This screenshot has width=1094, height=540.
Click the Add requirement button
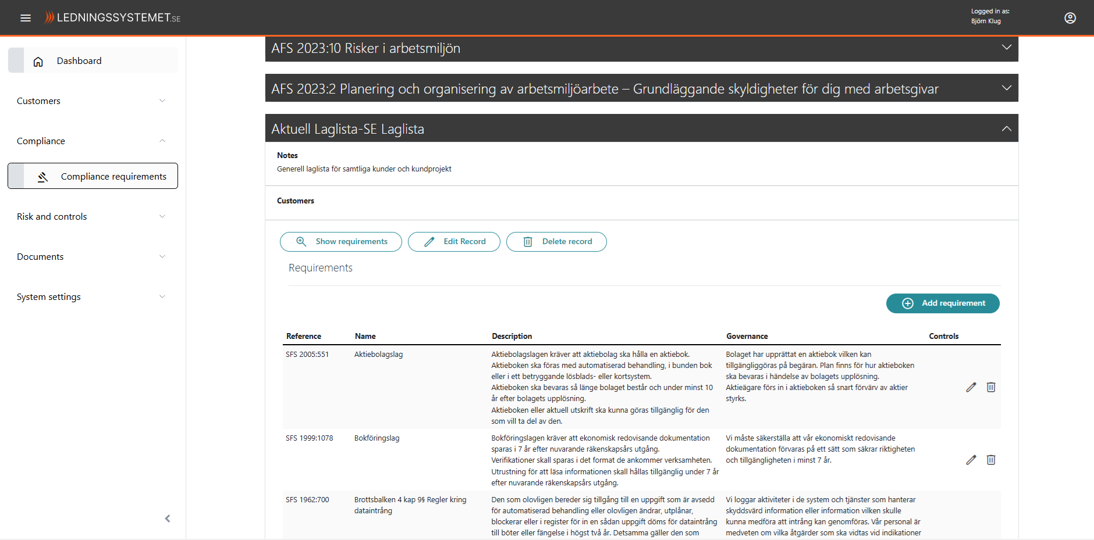pyautogui.click(x=942, y=303)
